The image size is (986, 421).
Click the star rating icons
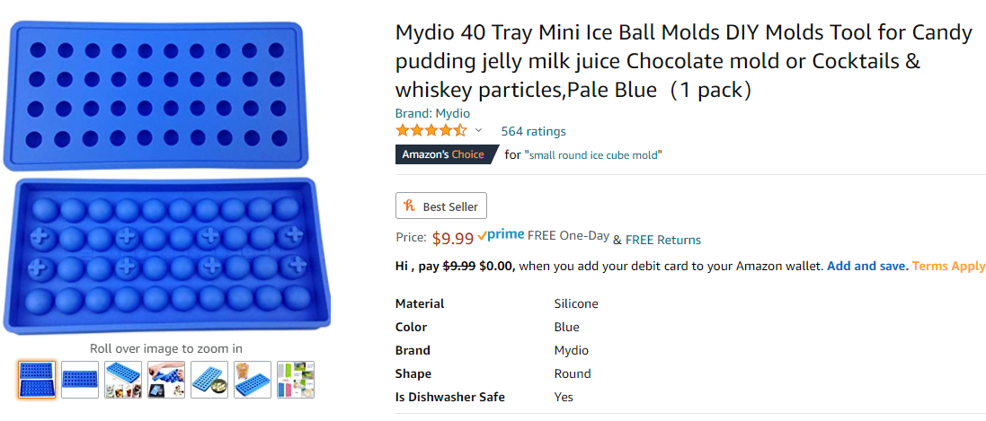431,131
